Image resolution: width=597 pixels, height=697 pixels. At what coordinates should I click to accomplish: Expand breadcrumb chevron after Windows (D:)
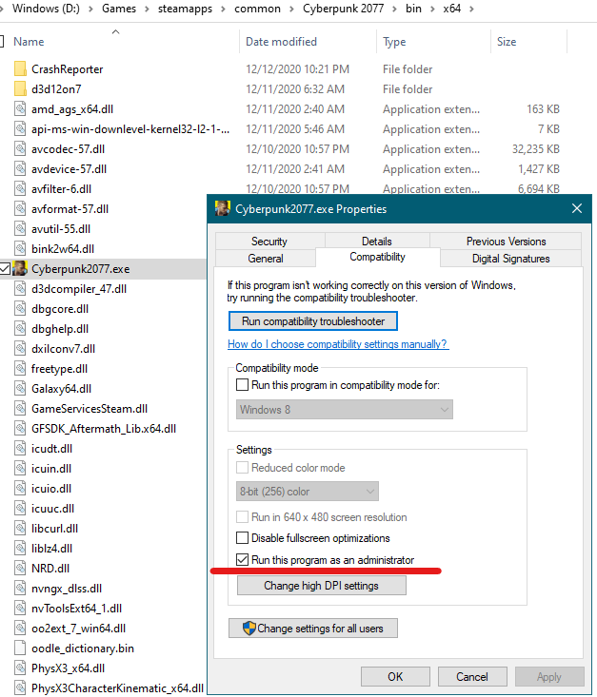90,9
